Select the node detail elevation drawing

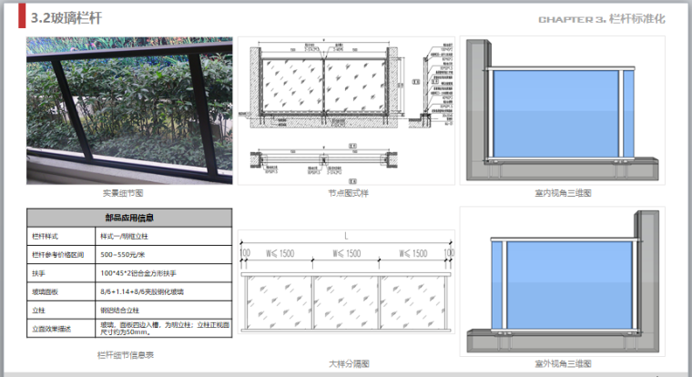346,109
